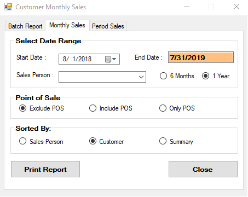Click the Start Date : label
Image resolution: width=248 pixels, height=197 pixels.
(31, 57)
